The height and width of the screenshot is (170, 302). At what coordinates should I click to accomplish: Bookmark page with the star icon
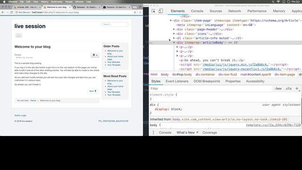[x=135, y=12]
